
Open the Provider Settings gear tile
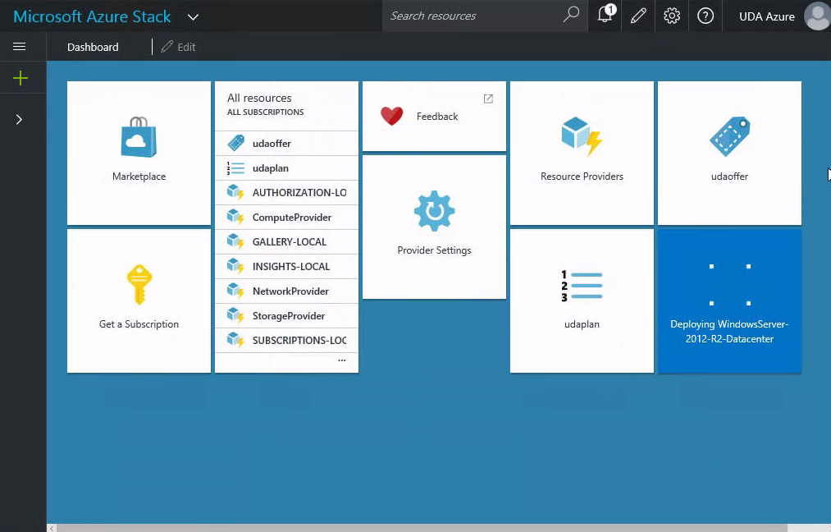(x=434, y=226)
